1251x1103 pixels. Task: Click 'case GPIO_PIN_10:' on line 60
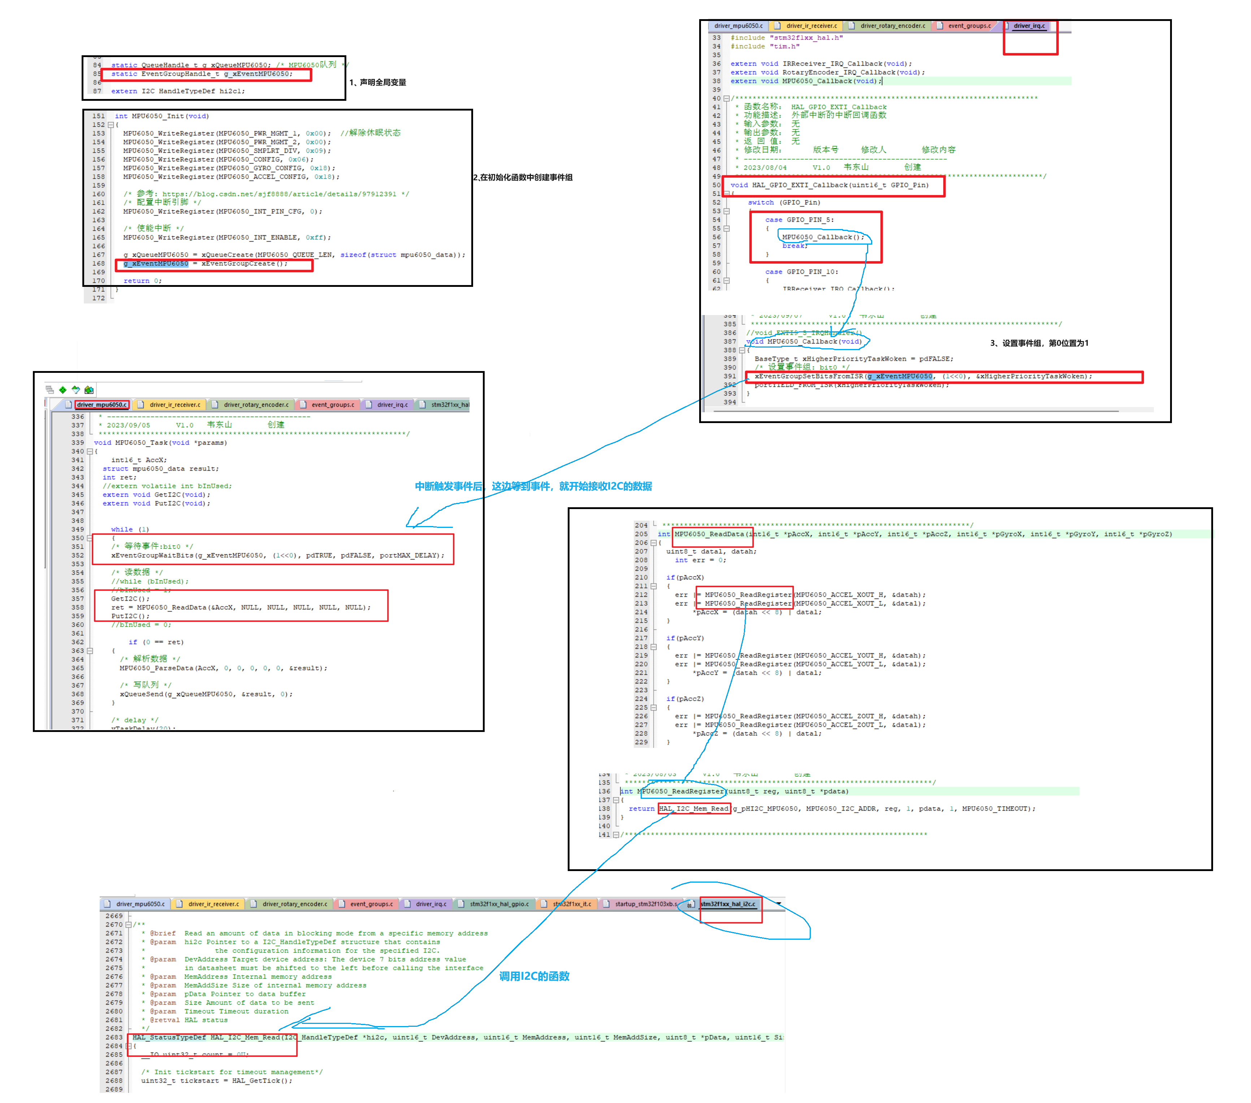802,272
